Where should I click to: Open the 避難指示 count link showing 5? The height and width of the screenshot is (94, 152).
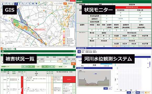(x=107, y=19)
